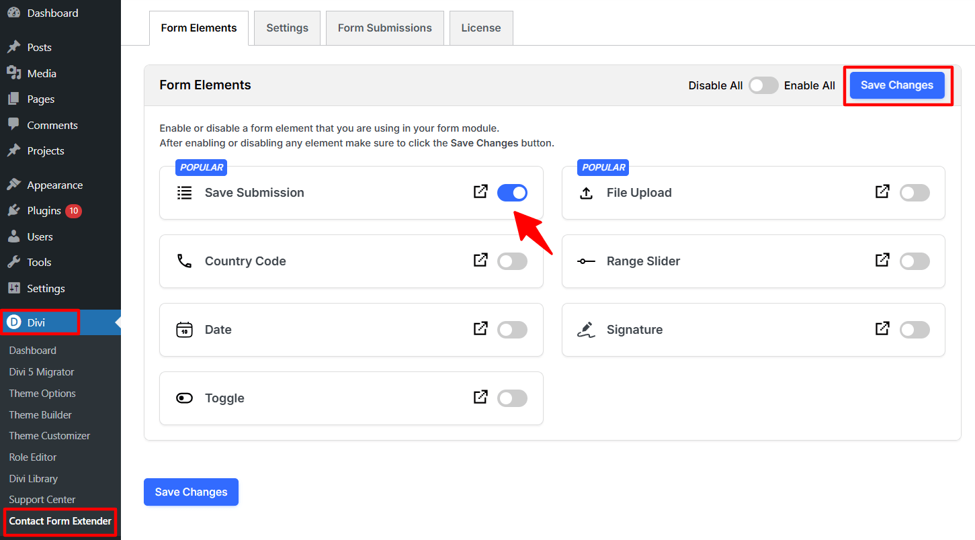Open external link icon for File Upload
The image size is (975, 540).
[x=882, y=192]
